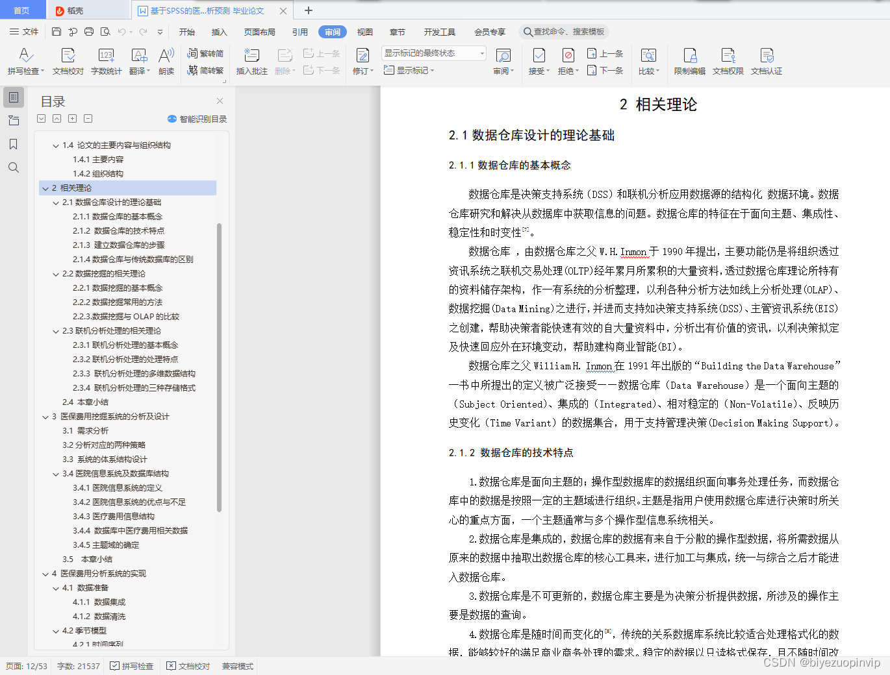Run 文档校对 from the review ribbon

(68, 62)
